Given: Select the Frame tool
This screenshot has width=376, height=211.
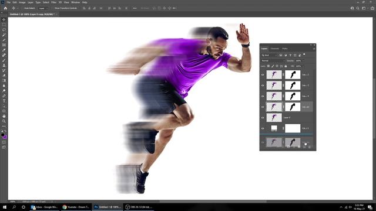Looking at the screenshot, I should click(x=4, y=45).
